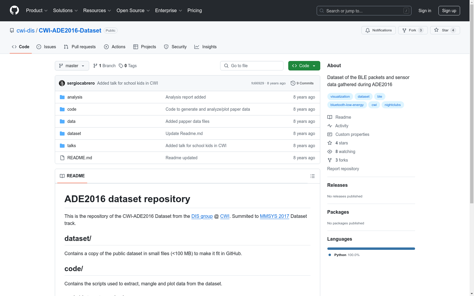Viewport: 474px width, 296px height.
Task: Open the MMSYS 2017 link
Action: click(x=274, y=216)
